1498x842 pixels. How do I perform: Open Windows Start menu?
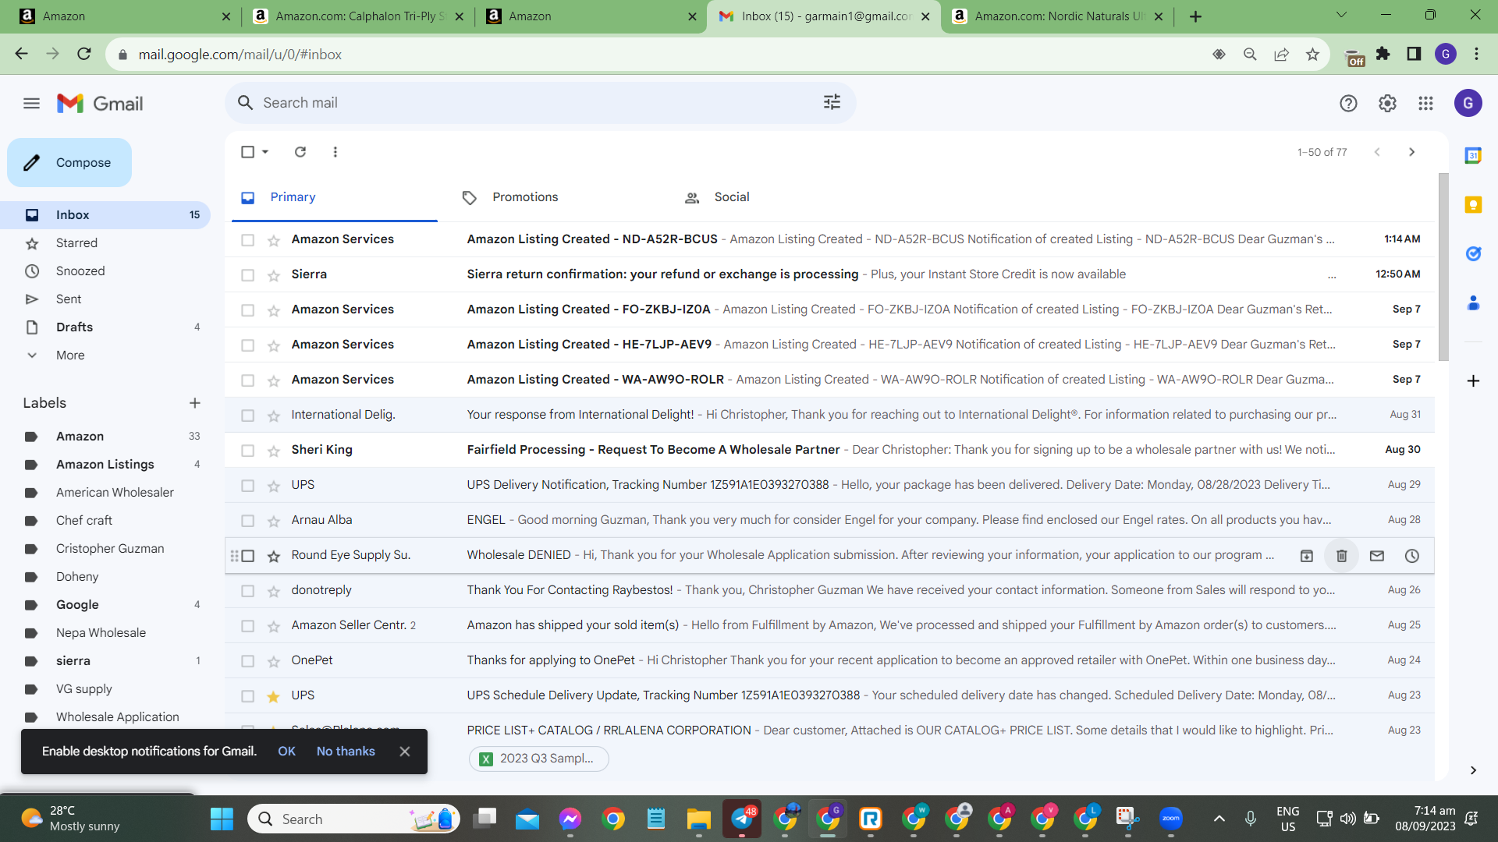222,819
